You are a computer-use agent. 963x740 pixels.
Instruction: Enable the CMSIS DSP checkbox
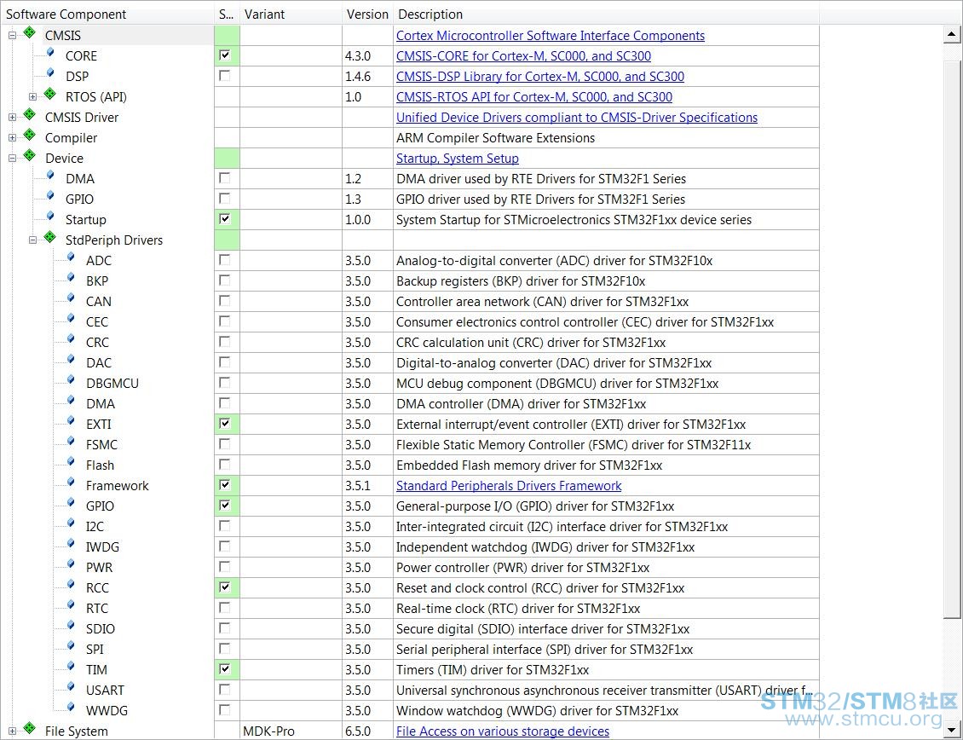click(225, 76)
